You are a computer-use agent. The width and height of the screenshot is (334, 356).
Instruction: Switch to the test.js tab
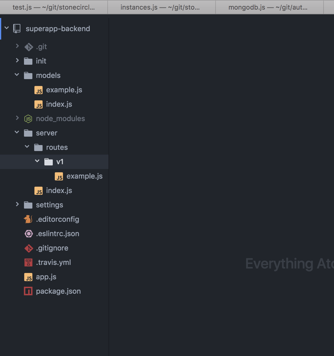pyautogui.click(x=54, y=7)
